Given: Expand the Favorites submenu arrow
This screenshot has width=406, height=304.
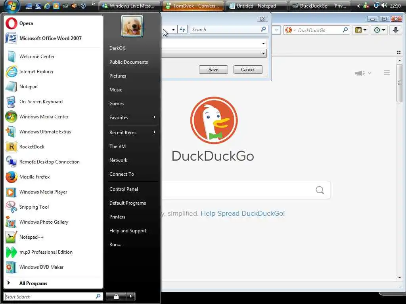Looking at the screenshot, I should (x=154, y=117).
